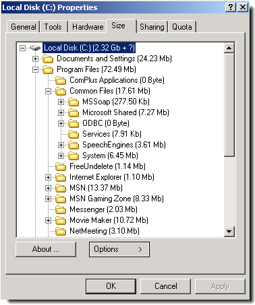The width and height of the screenshot is (255, 305).
Task: Go to the Sharing tab
Action: [x=152, y=27]
